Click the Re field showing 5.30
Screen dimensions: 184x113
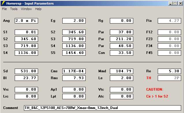click(x=169, y=71)
